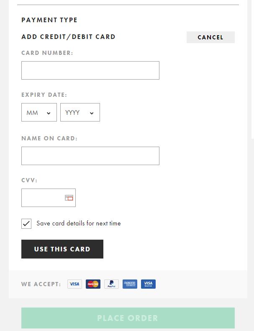Click the year dropdown chevron arrow
The width and height of the screenshot is (254, 331).
pyautogui.click(x=92, y=113)
